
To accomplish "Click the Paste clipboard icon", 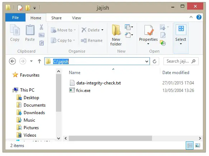I will pyautogui.click(x=30, y=30).
